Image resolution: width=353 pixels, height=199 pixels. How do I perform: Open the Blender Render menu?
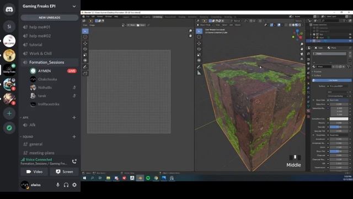[x=100, y=17]
